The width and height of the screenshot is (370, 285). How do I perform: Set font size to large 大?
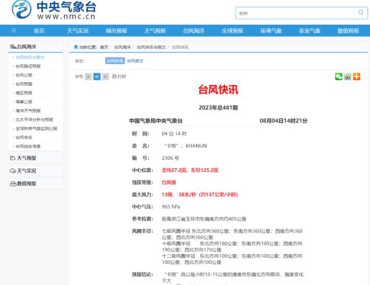(105, 76)
